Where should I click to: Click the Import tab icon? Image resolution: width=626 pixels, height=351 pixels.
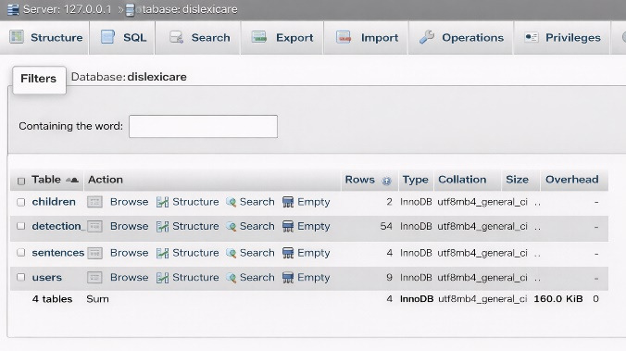[344, 37]
